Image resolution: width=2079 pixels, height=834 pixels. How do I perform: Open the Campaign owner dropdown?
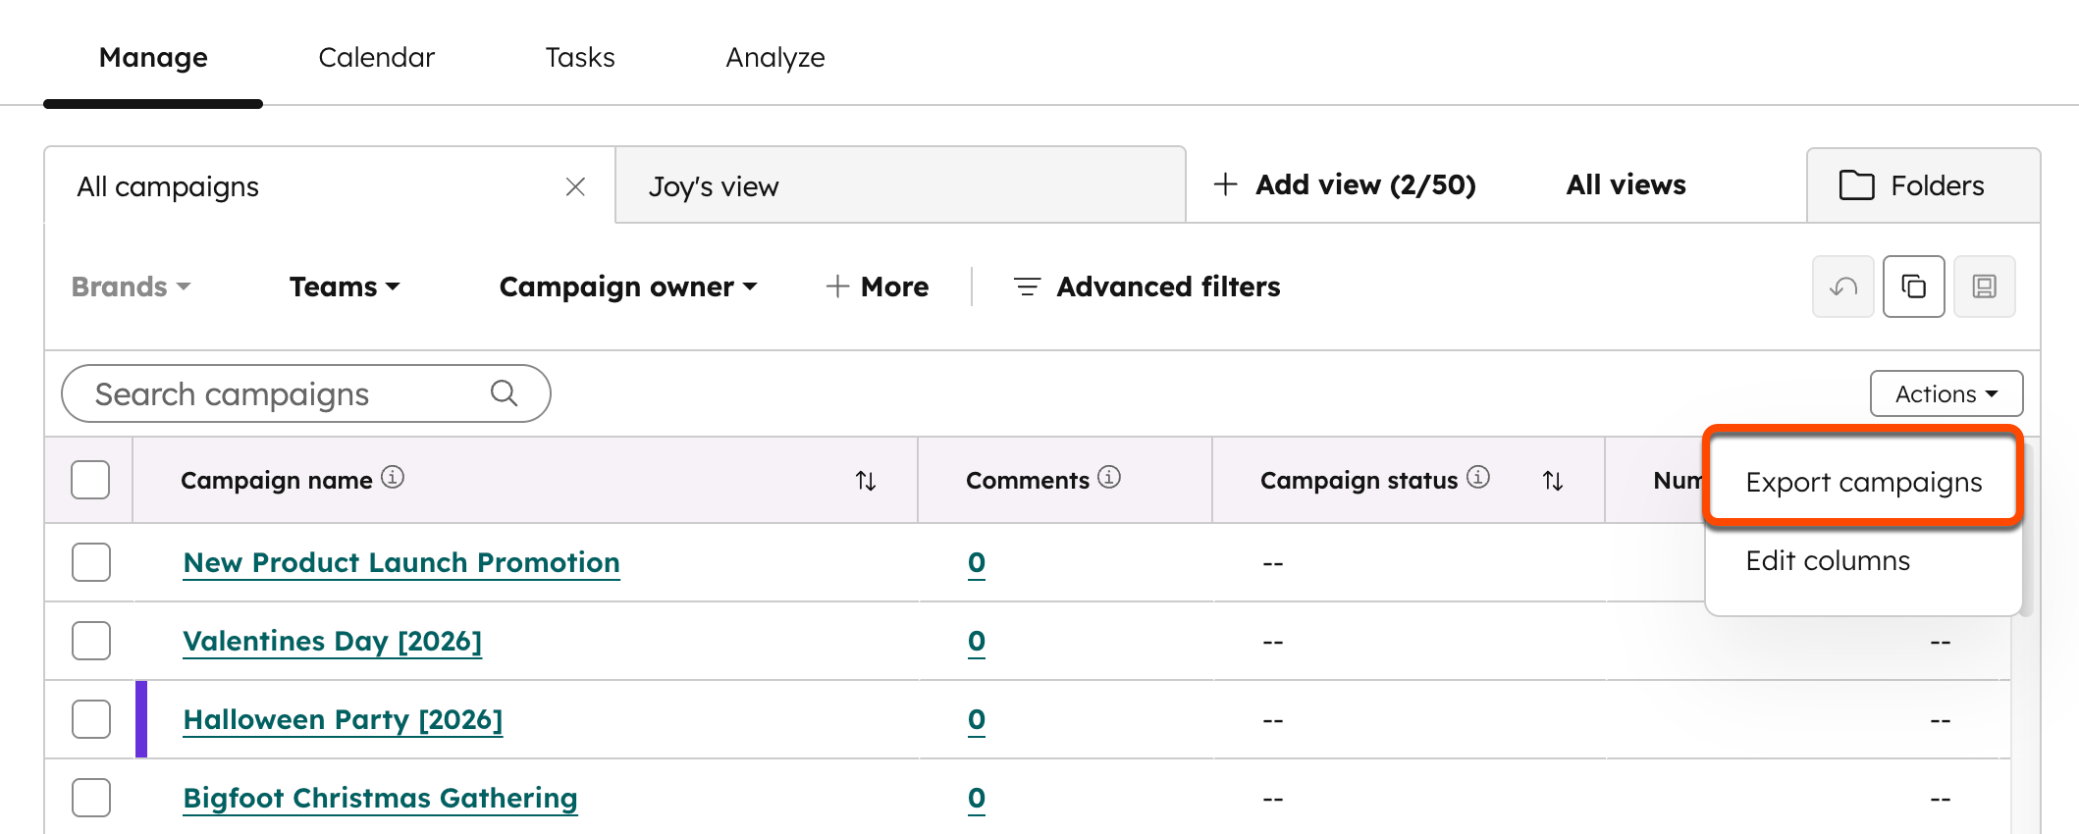point(627,287)
